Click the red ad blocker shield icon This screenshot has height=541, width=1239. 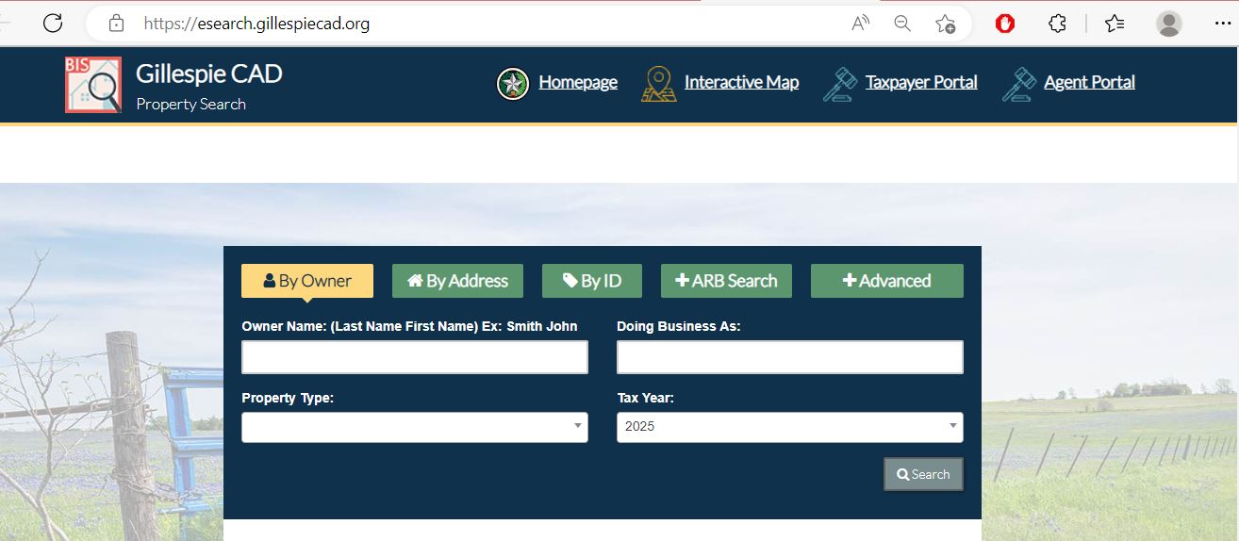[1004, 24]
